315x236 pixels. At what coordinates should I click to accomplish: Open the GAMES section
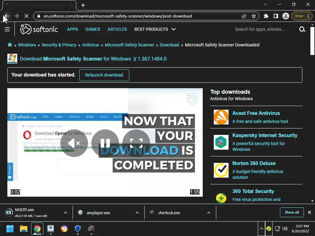[x=93, y=29]
